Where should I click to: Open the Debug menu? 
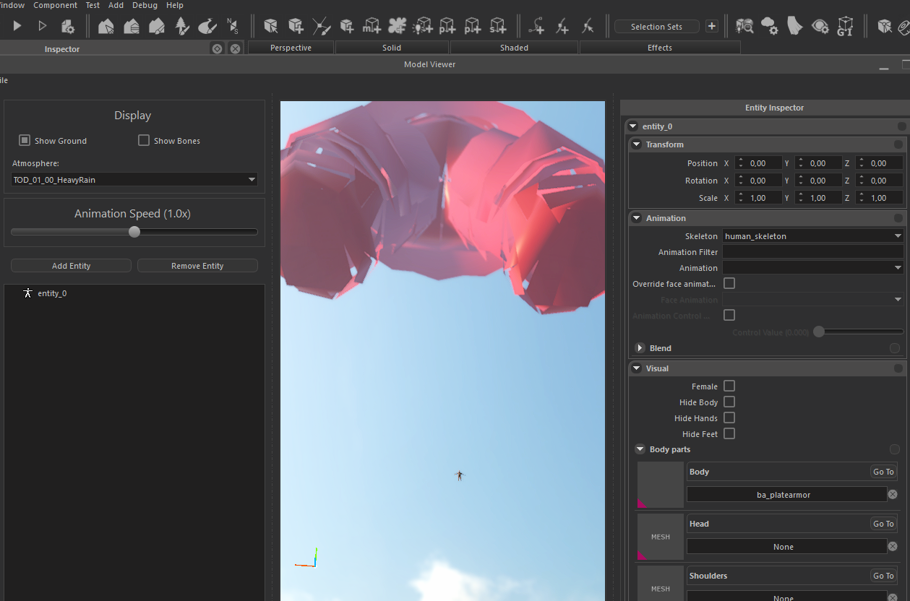[x=145, y=5]
